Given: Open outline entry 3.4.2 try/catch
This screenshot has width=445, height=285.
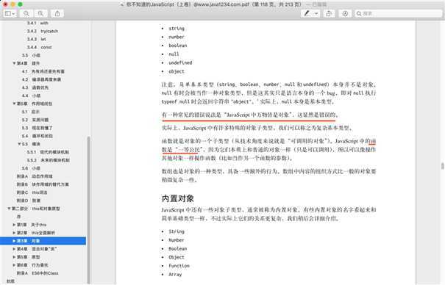Looking at the screenshot, I should pyautogui.click(x=42, y=31).
